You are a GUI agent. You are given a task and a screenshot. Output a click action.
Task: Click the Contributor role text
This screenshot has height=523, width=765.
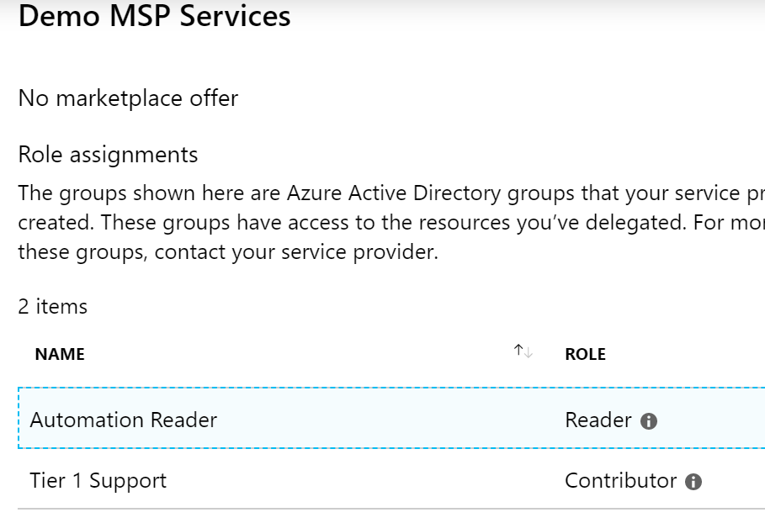pyautogui.click(x=620, y=481)
